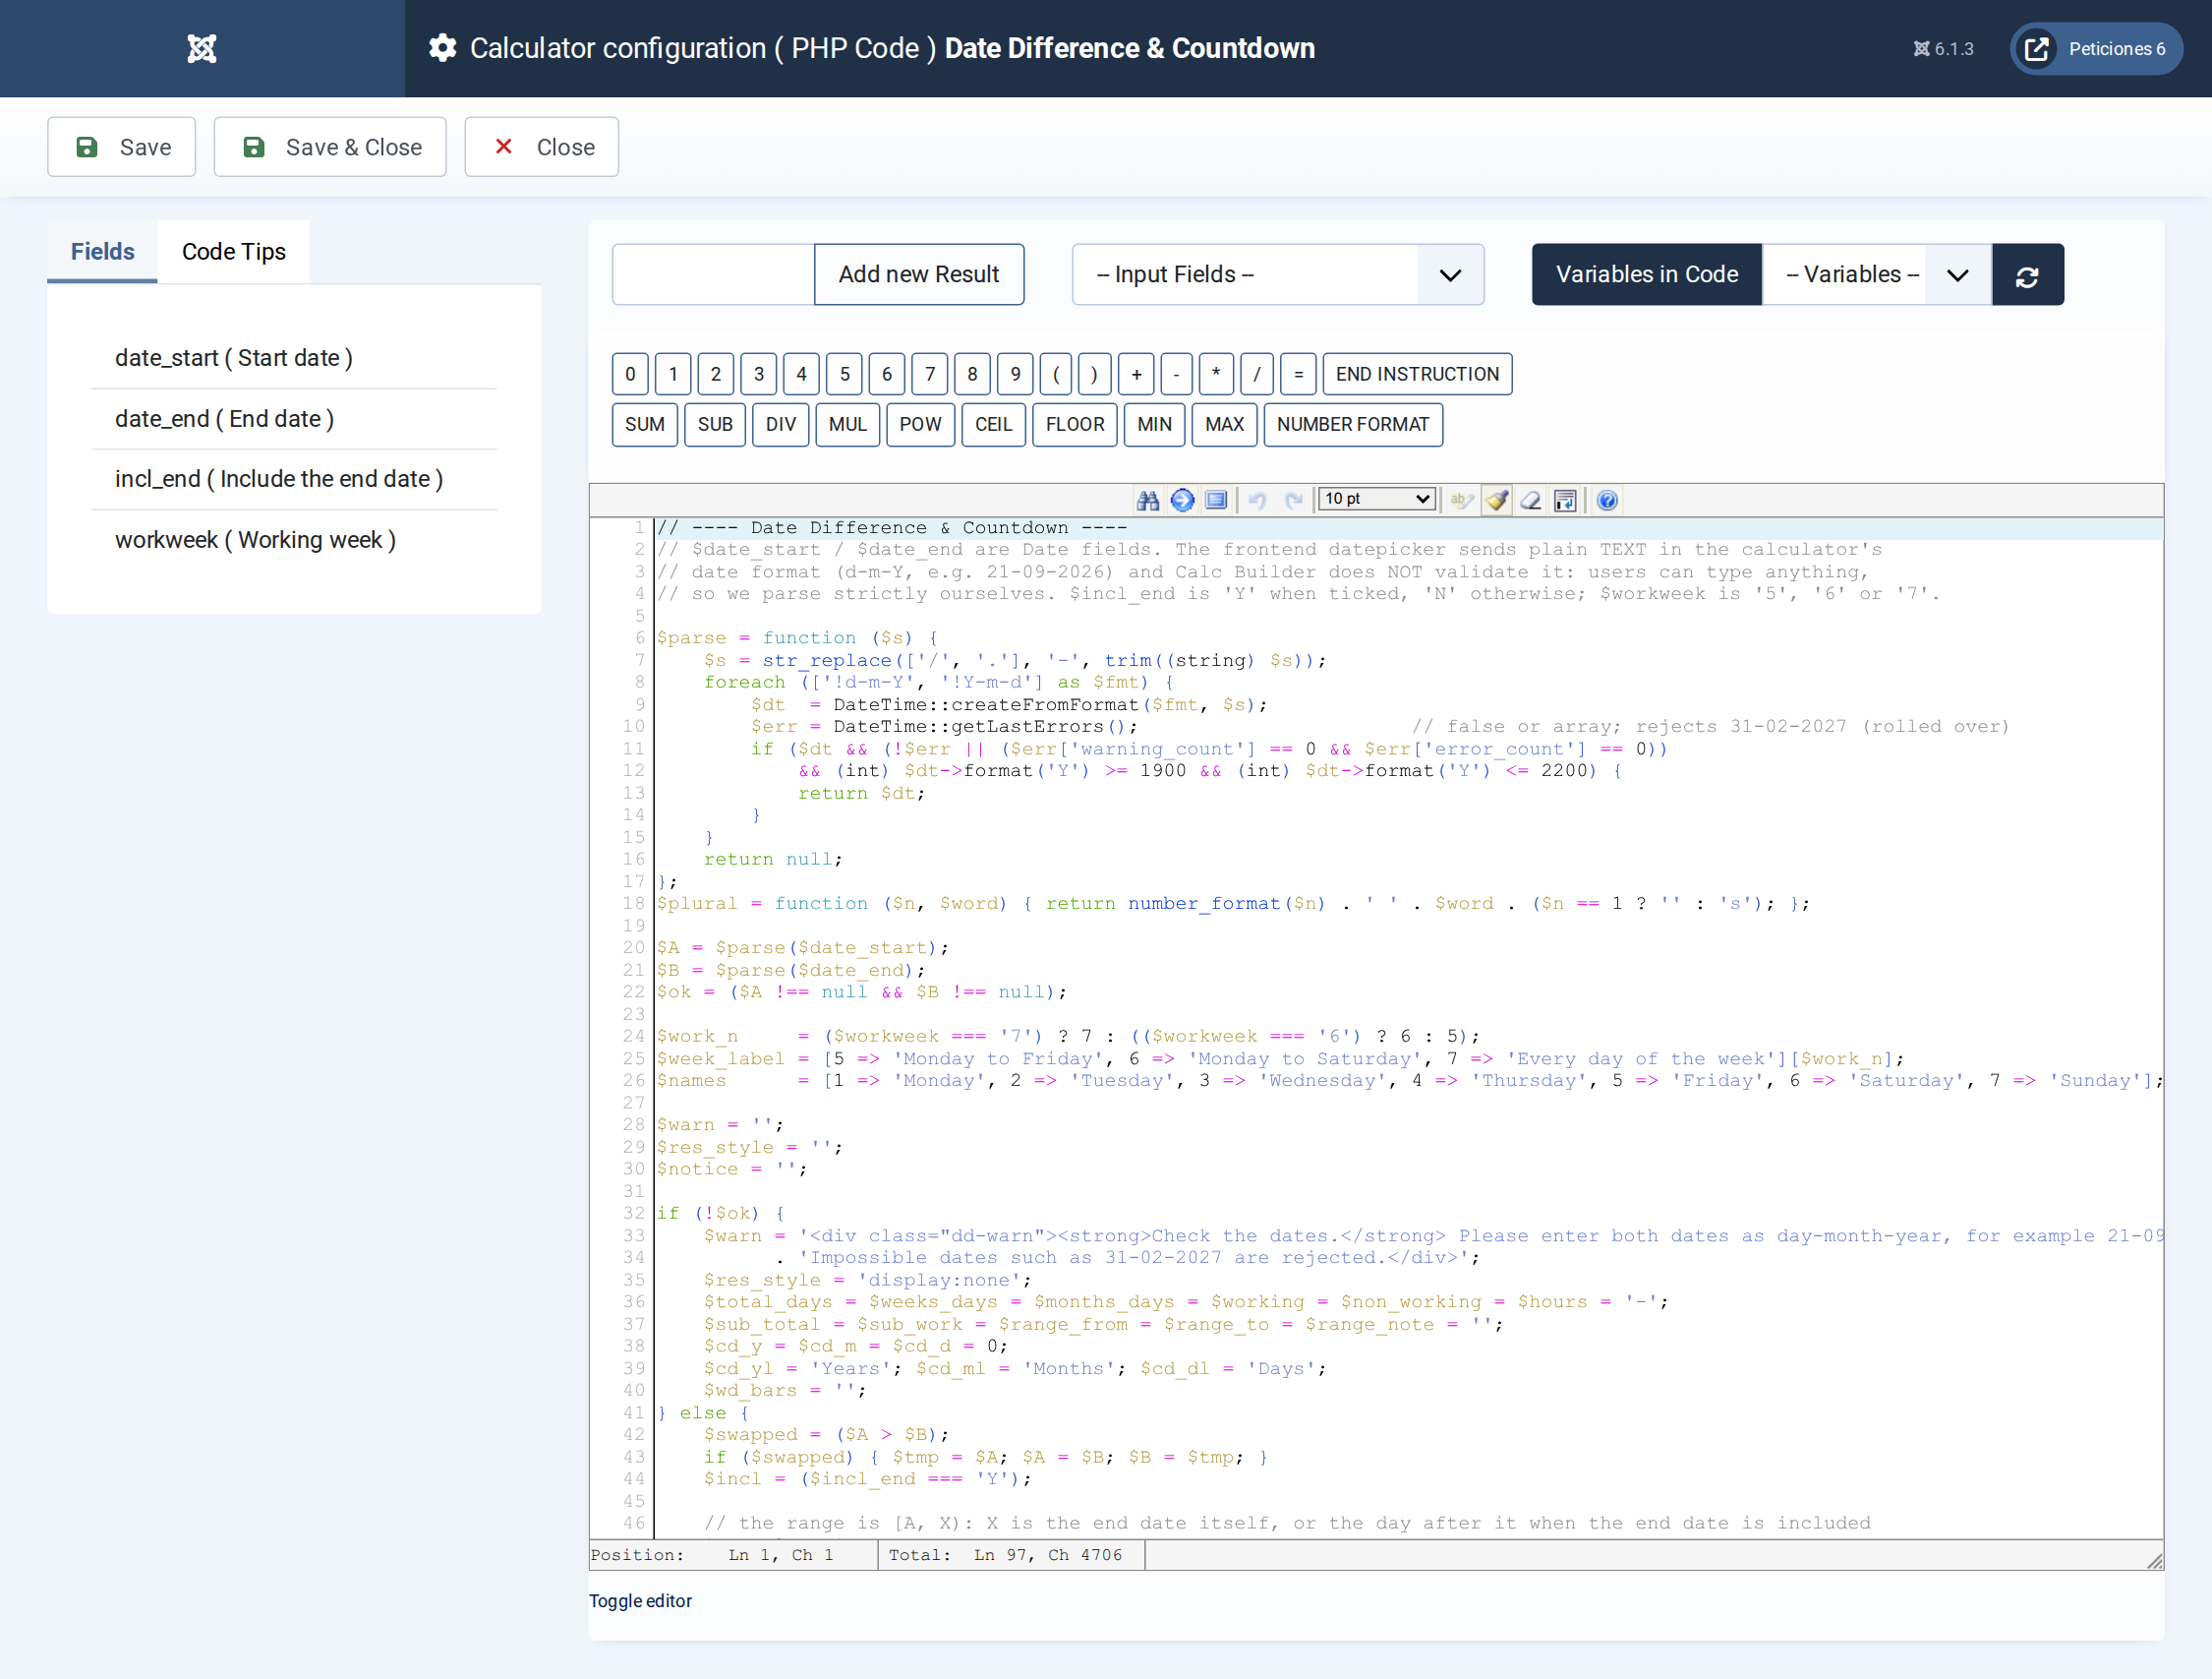Insert the NUMBER FORMAT function
Image resolution: width=2212 pixels, height=1679 pixels.
click(x=1353, y=424)
